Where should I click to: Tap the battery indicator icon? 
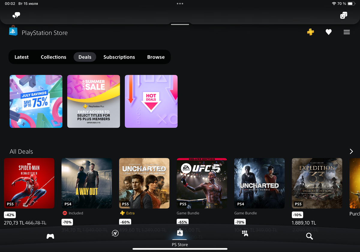tap(351, 4)
